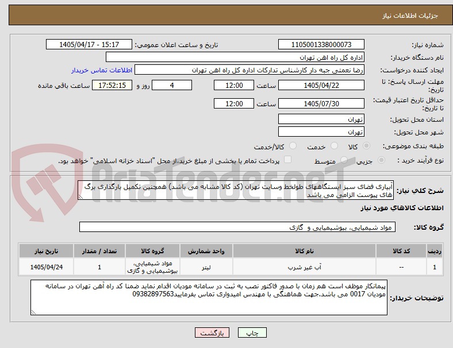Click the چاپ (print) button
This screenshot has width=453, height=348.
pos(252,332)
